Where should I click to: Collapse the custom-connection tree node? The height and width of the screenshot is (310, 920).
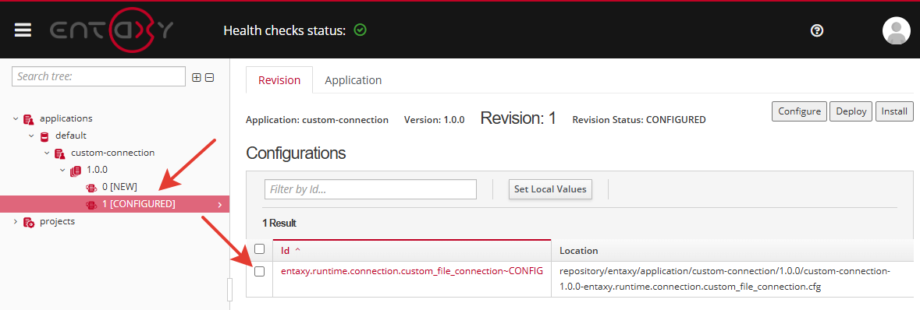pos(47,153)
